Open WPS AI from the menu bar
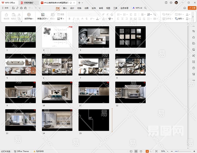This screenshot has height=153, width=197. [138, 8]
